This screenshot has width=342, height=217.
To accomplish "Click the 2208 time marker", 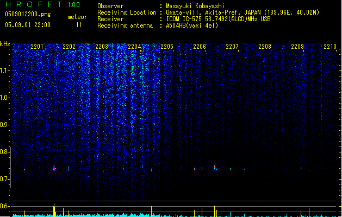I will pyautogui.click(x=265, y=47).
